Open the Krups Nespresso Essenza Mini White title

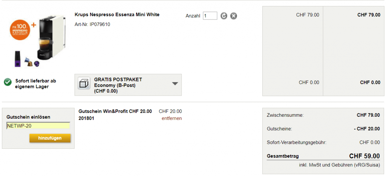[117, 15]
